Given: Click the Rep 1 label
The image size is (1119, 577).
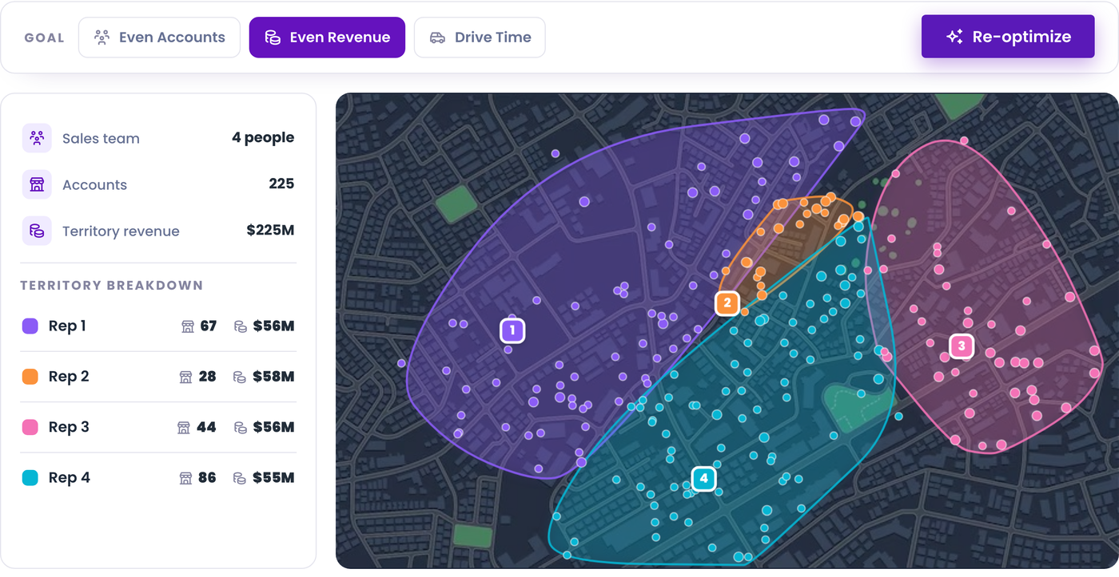Looking at the screenshot, I should click(67, 326).
